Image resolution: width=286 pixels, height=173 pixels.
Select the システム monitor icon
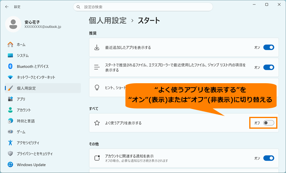(x=10, y=55)
